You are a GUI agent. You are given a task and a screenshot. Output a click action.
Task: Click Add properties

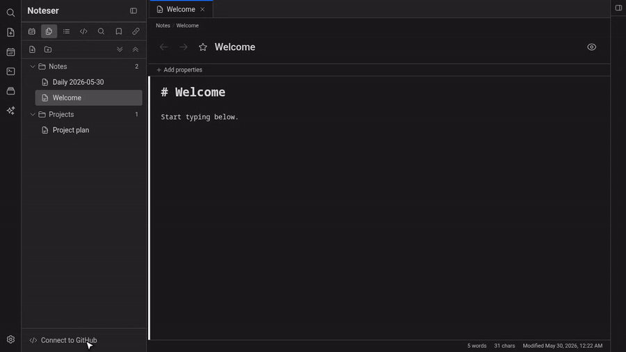pos(179,70)
